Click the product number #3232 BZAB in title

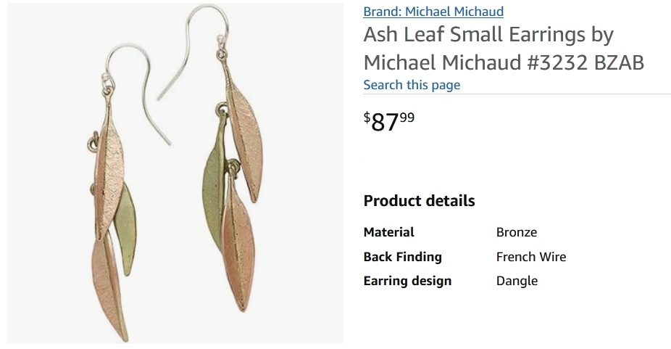click(x=585, y=62)
